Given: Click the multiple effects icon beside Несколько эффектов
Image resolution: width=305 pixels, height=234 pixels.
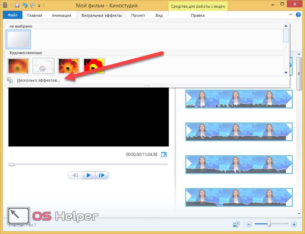Looking at the screenshot, I should click(10, 80).
